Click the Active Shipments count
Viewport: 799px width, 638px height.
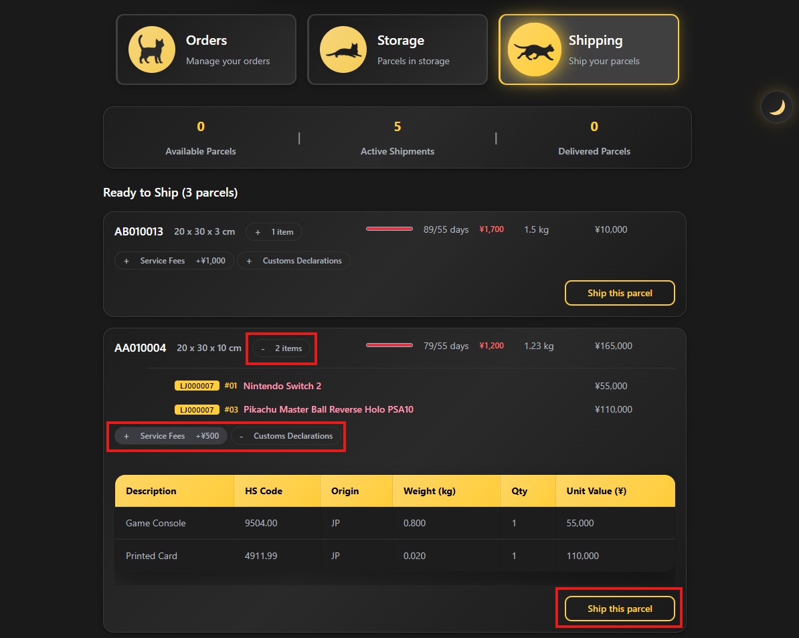397,126
